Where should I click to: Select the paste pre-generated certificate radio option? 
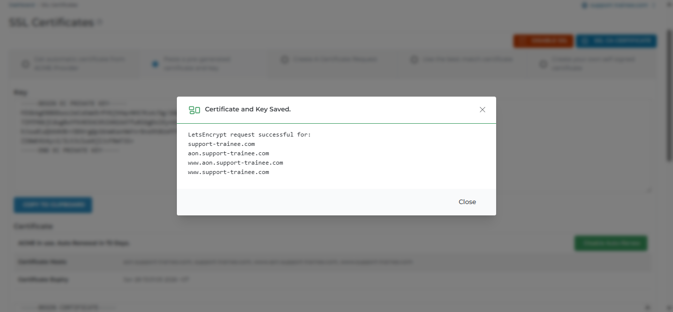[155, 64]
